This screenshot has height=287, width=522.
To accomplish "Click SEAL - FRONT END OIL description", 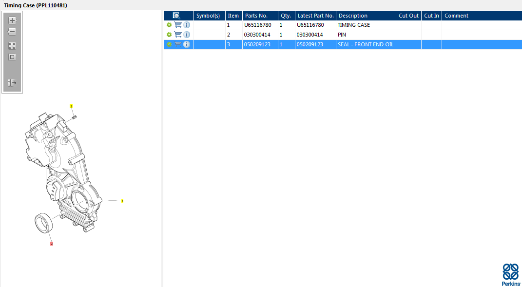I will coord(366,44).
